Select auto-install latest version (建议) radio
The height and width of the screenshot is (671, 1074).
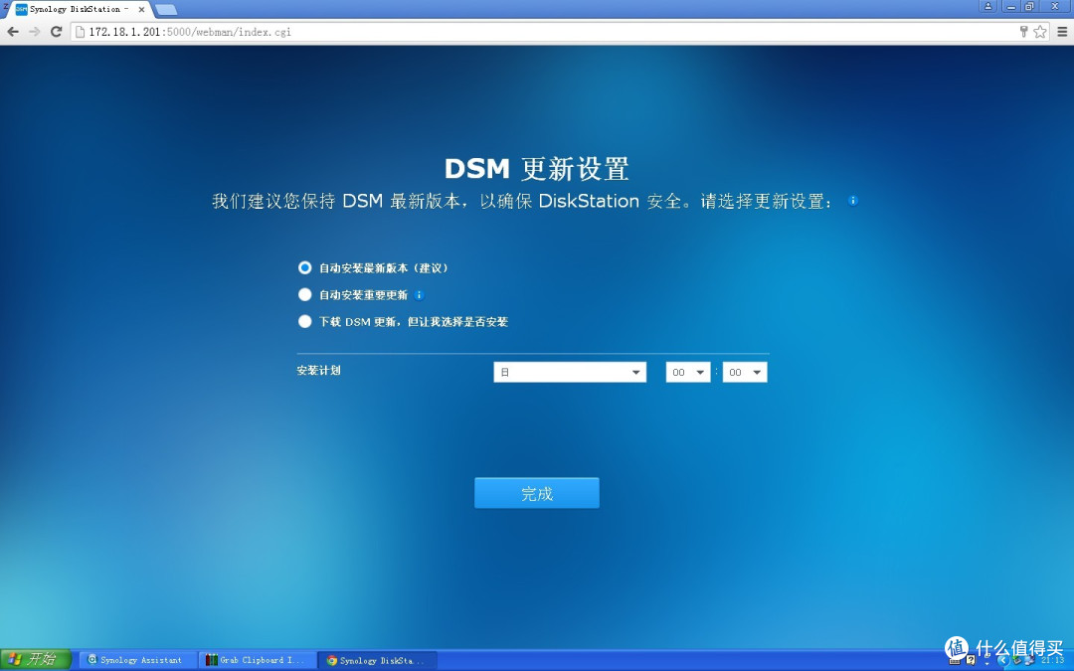pyautogui.click(x=305, y=267)
